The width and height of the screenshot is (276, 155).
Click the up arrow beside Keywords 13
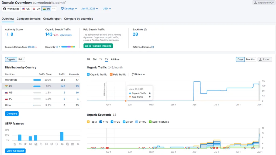point(59,47)
